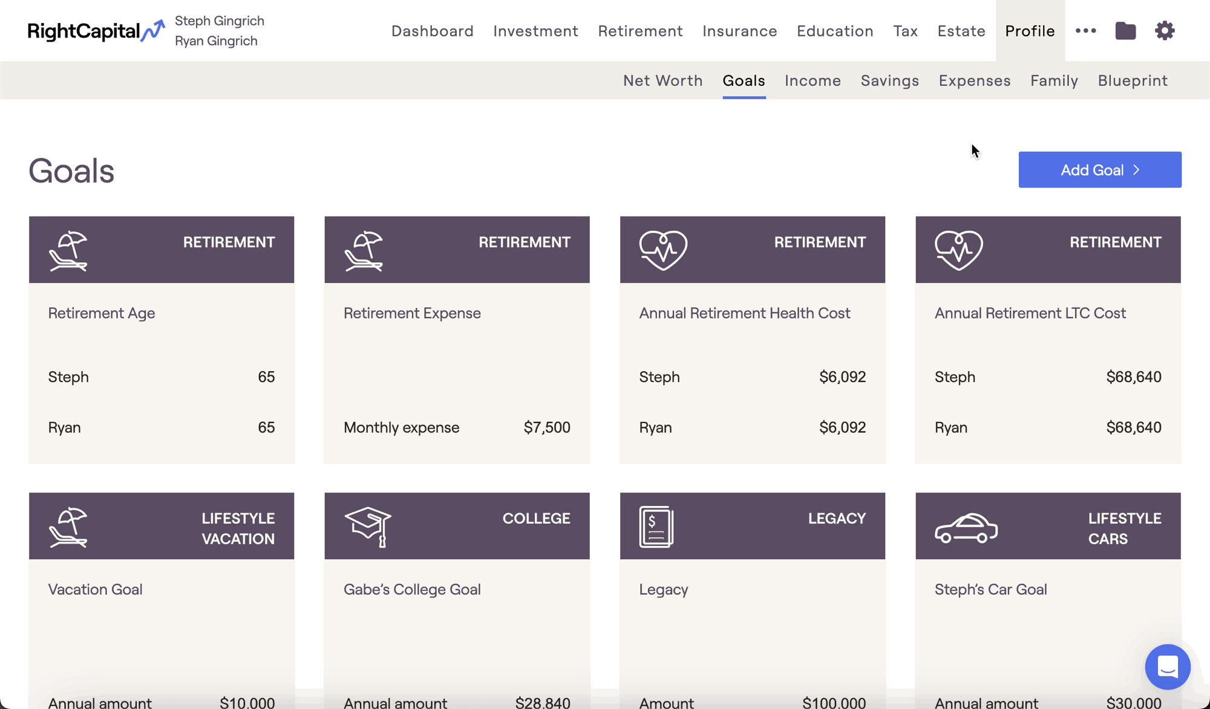Click Steph Gingrich client name
The height and width of the screenshot is (709, 1210).
coord(220,21)
